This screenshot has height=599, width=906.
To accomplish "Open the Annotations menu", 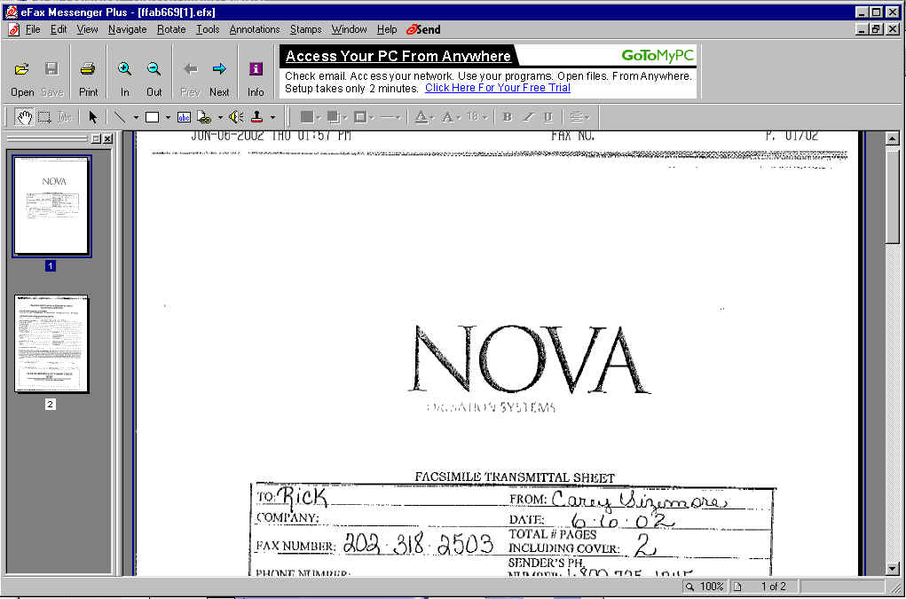I will click(255, 29).
